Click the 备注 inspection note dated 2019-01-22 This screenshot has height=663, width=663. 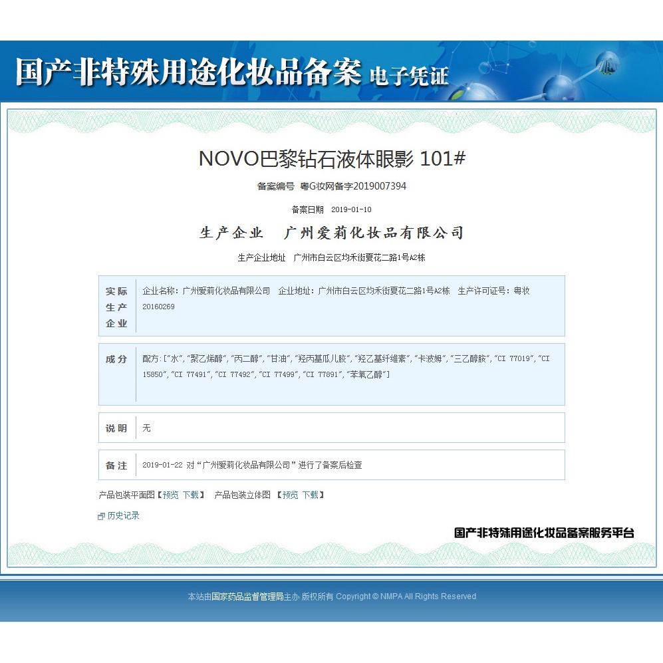(x=252, y=465)
